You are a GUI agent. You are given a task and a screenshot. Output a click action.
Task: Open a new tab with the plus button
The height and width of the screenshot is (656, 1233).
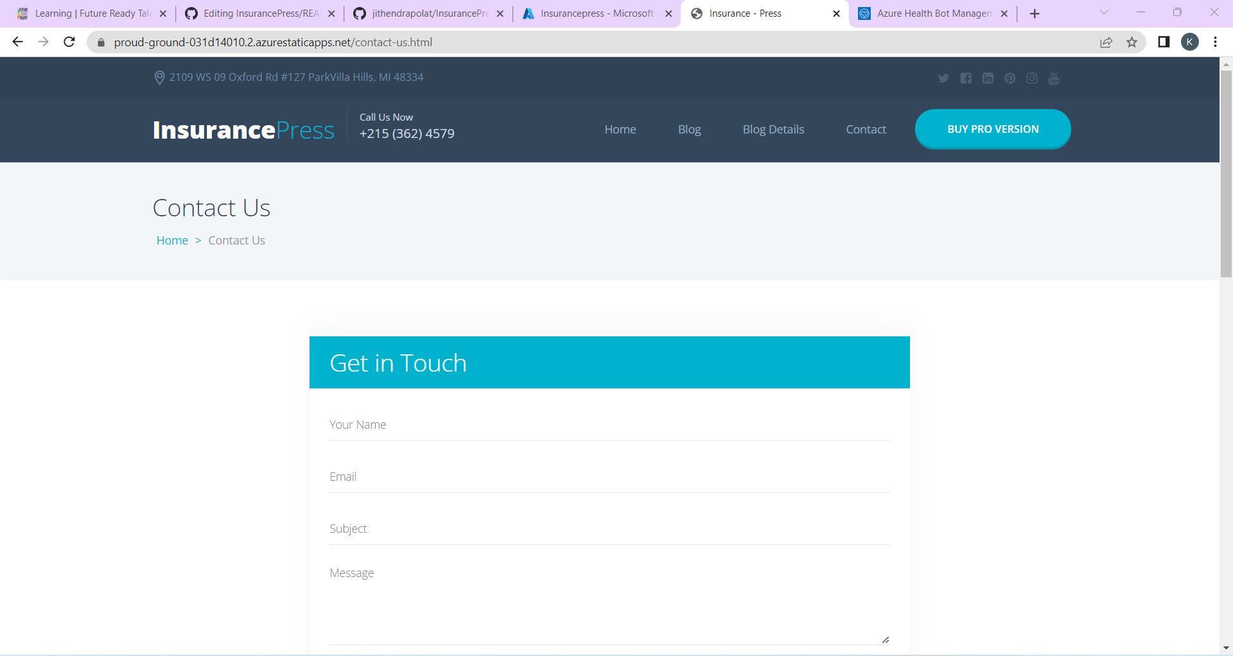point(1035,13)
